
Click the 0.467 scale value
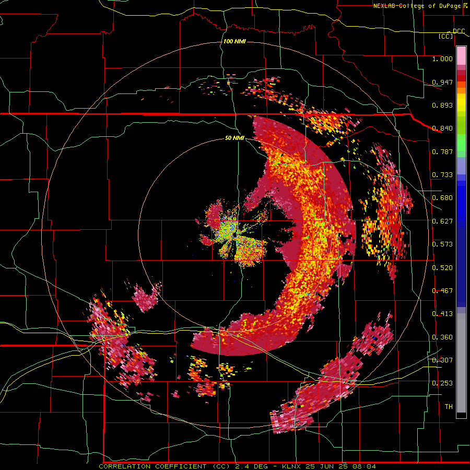442,291
